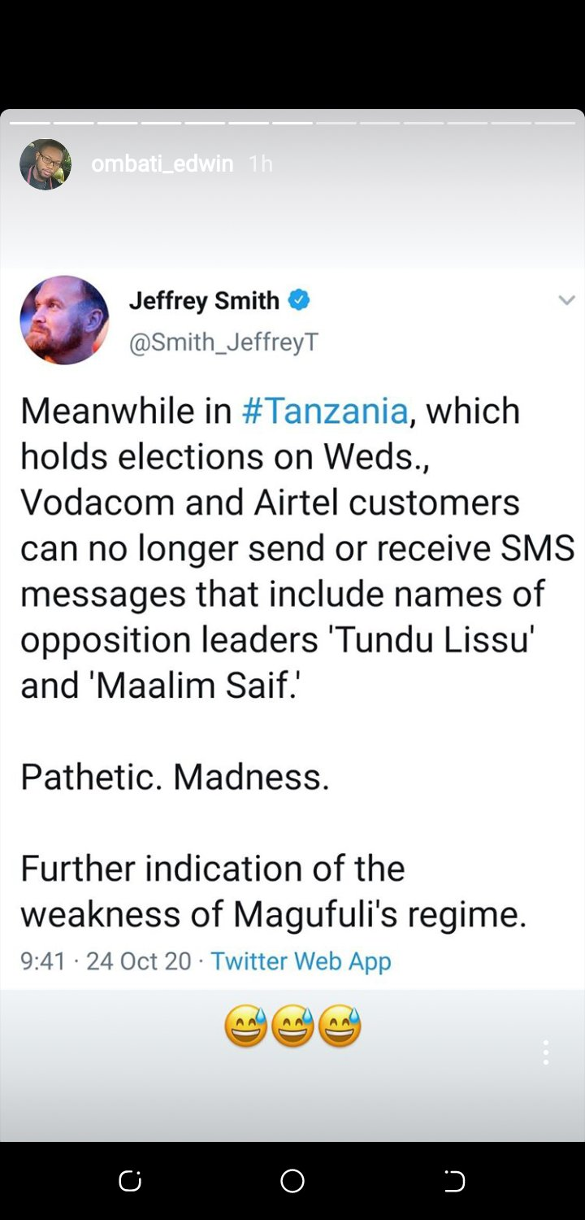The image size is (585, 1220).
Task: Tap the rounded-square recent apps button
Action: [x=130, y=1181]
